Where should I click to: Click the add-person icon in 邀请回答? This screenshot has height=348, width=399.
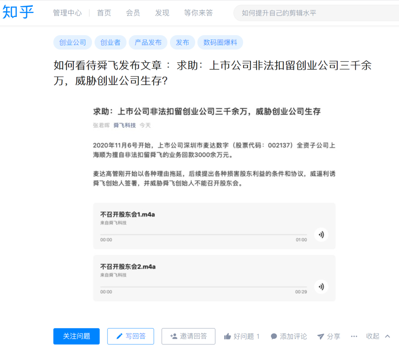click(x=174, y=336)
